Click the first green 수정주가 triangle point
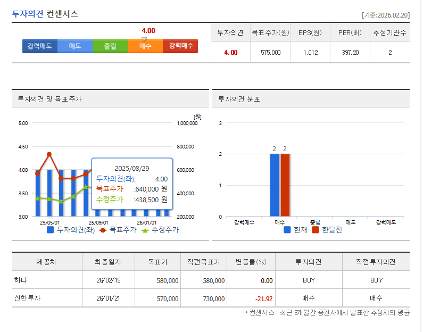The image size is (423, 332). pos(38,198)
